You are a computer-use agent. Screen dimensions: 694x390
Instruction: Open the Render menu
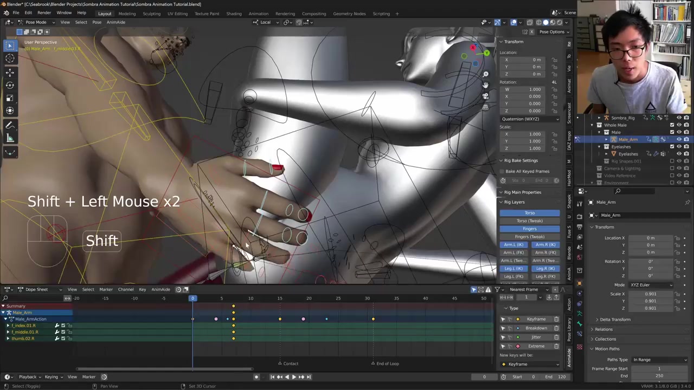pos(44,12)
